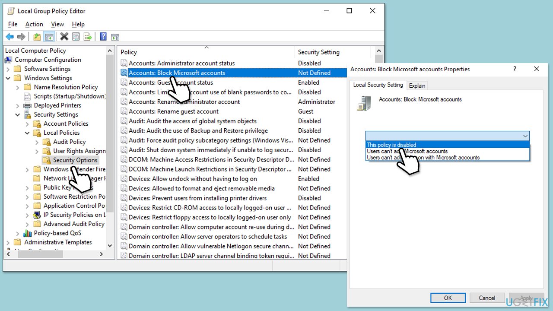This screenshot has height=311, width=553.
Task: Expand the Account Policies node
Action: [28, 124]
